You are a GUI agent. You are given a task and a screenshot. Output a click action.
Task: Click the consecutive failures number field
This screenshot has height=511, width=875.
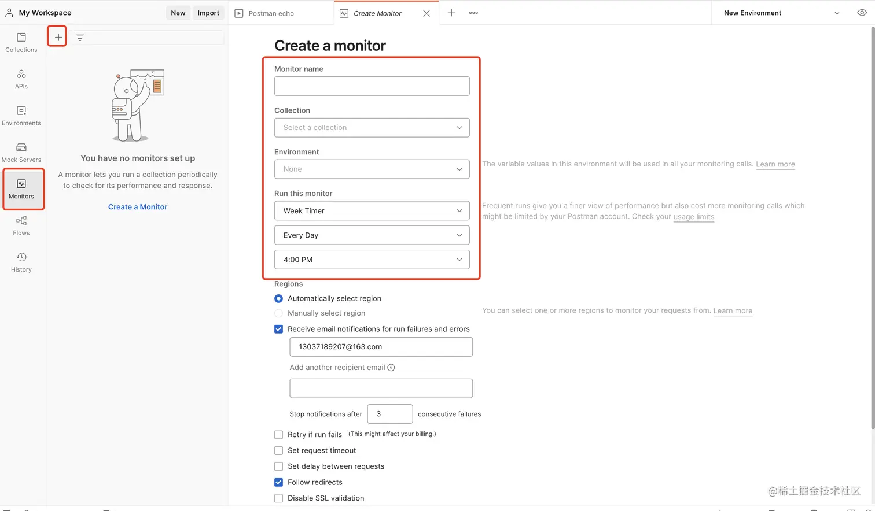pos(390,414)
